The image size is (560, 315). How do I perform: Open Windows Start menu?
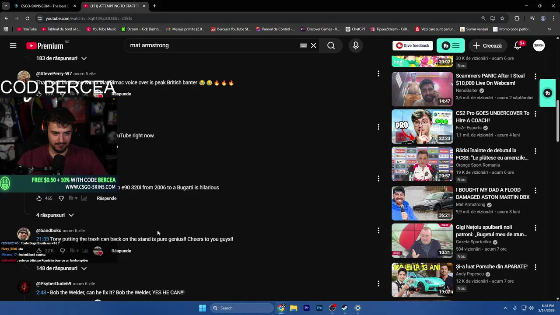(x=203, y=308)
